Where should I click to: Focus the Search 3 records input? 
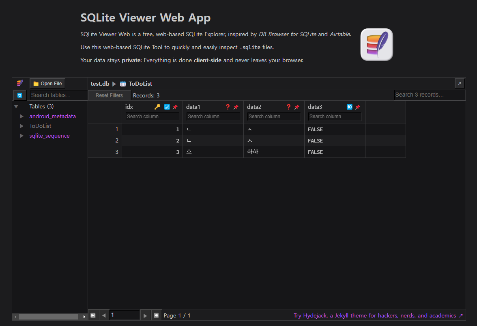point(430,95)
